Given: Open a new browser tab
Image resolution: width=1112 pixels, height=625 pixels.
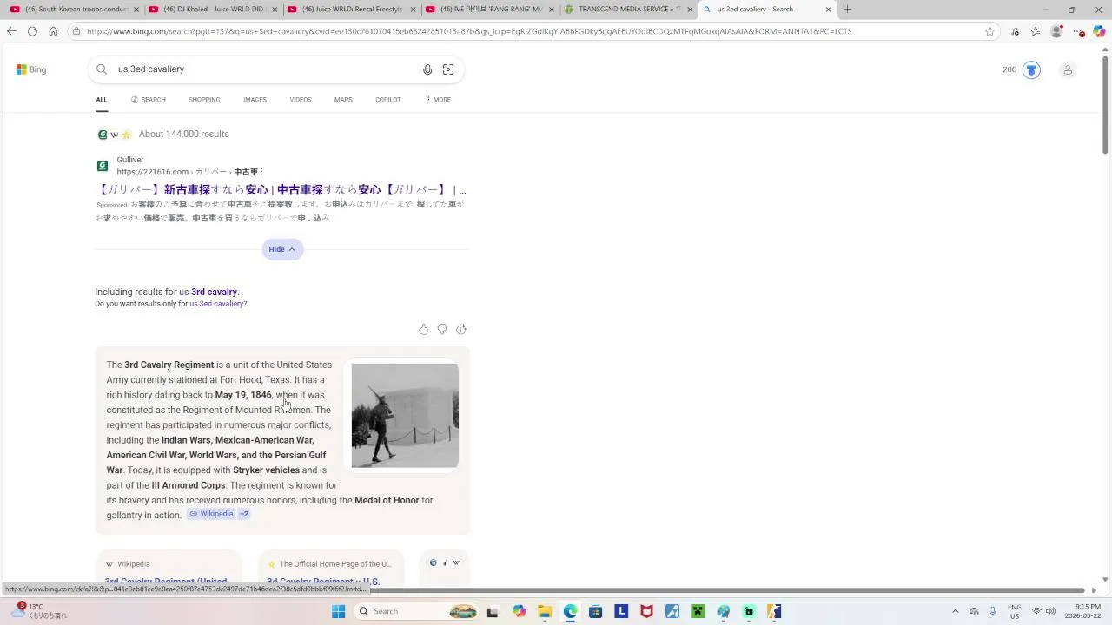Looking at the screenshot, I should (x=847, y=10).
